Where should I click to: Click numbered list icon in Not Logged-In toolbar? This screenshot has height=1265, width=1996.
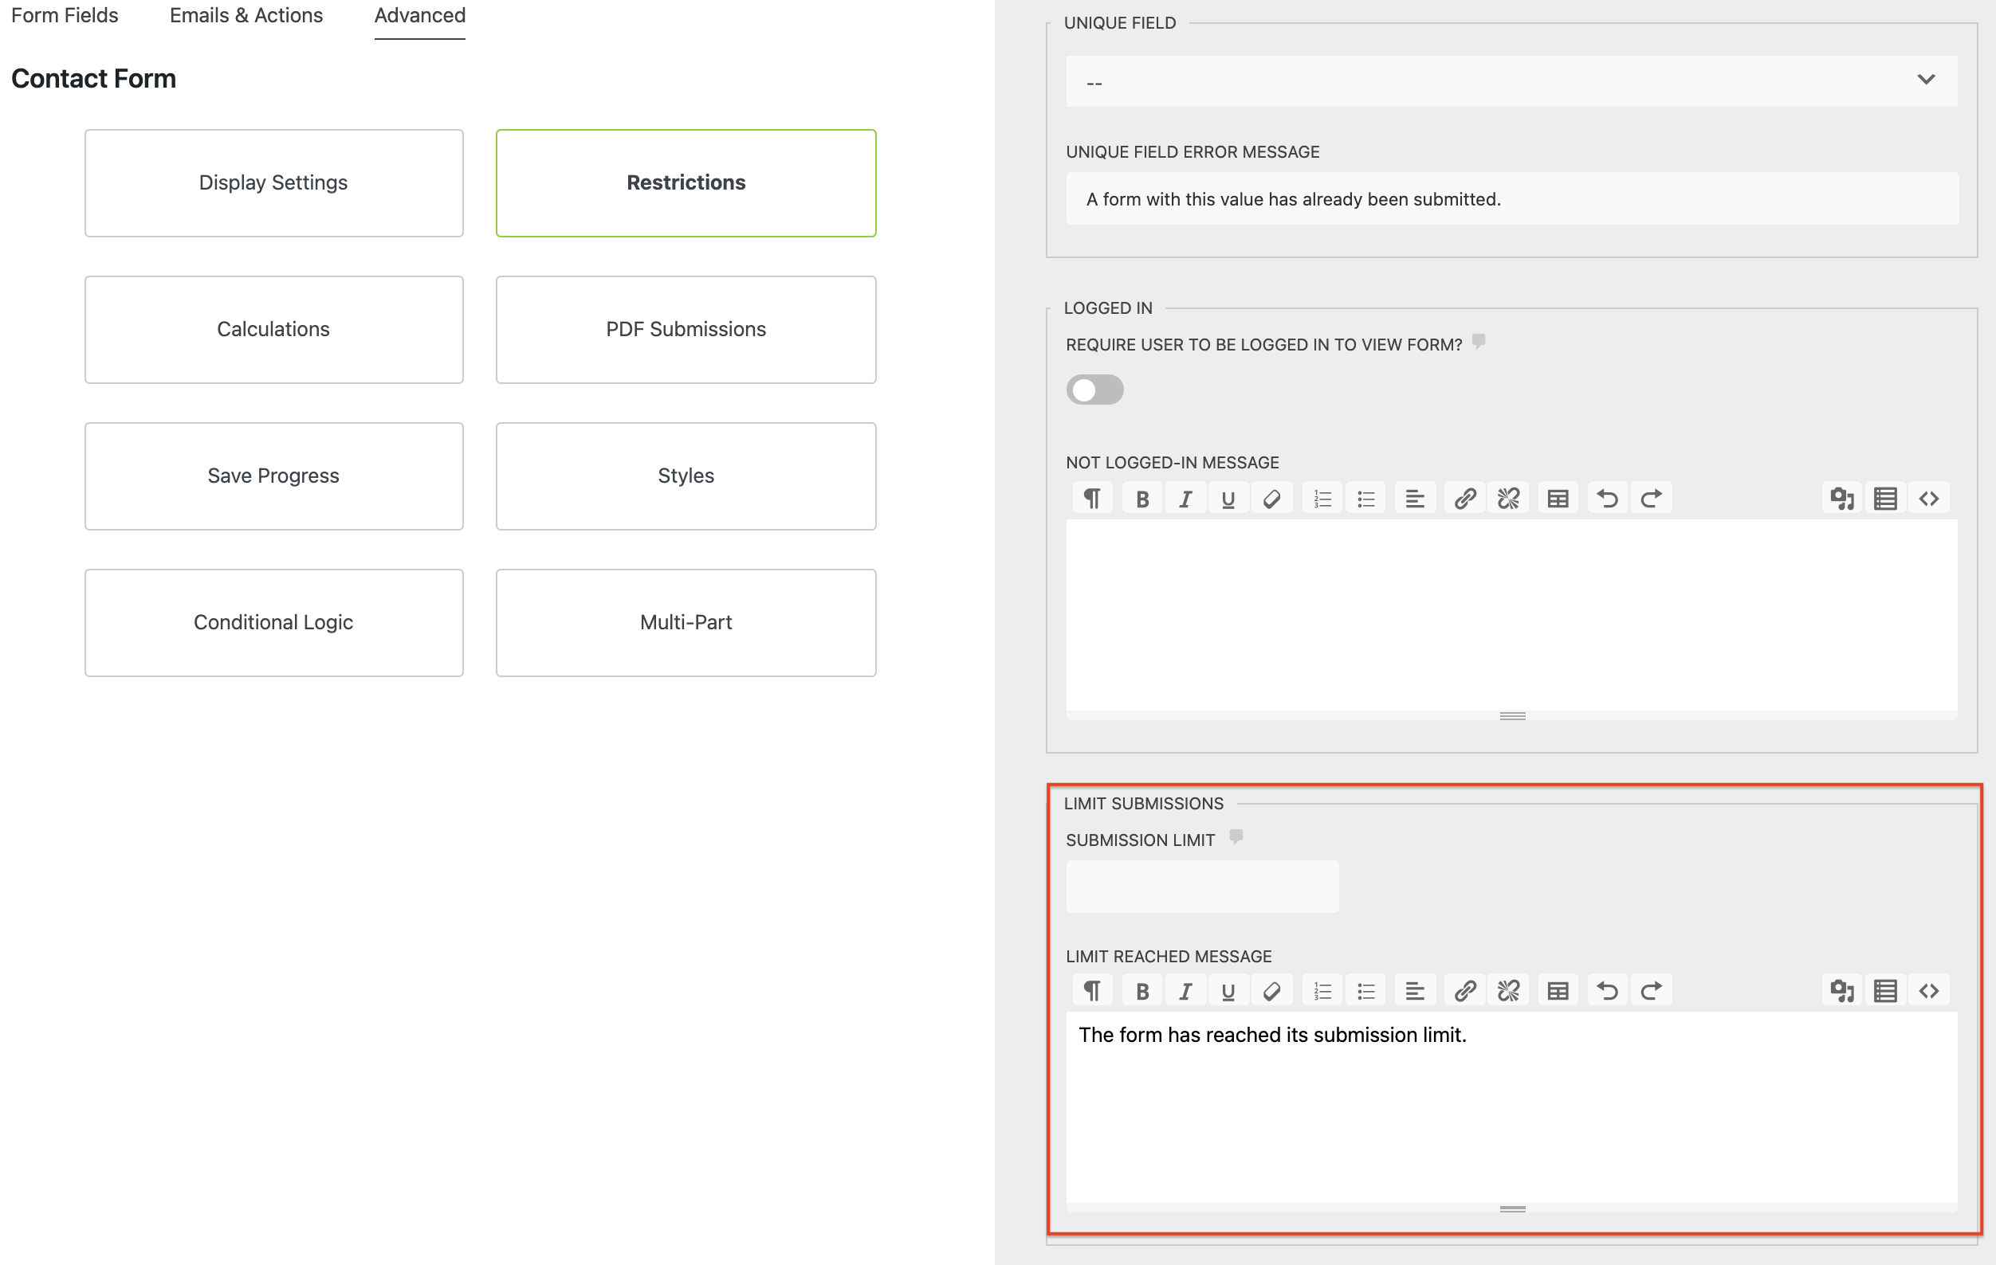1322,499
